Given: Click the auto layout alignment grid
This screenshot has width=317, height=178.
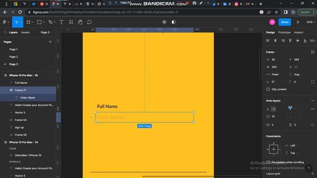Looking at the screenshot, I should [x=295, y=113].
